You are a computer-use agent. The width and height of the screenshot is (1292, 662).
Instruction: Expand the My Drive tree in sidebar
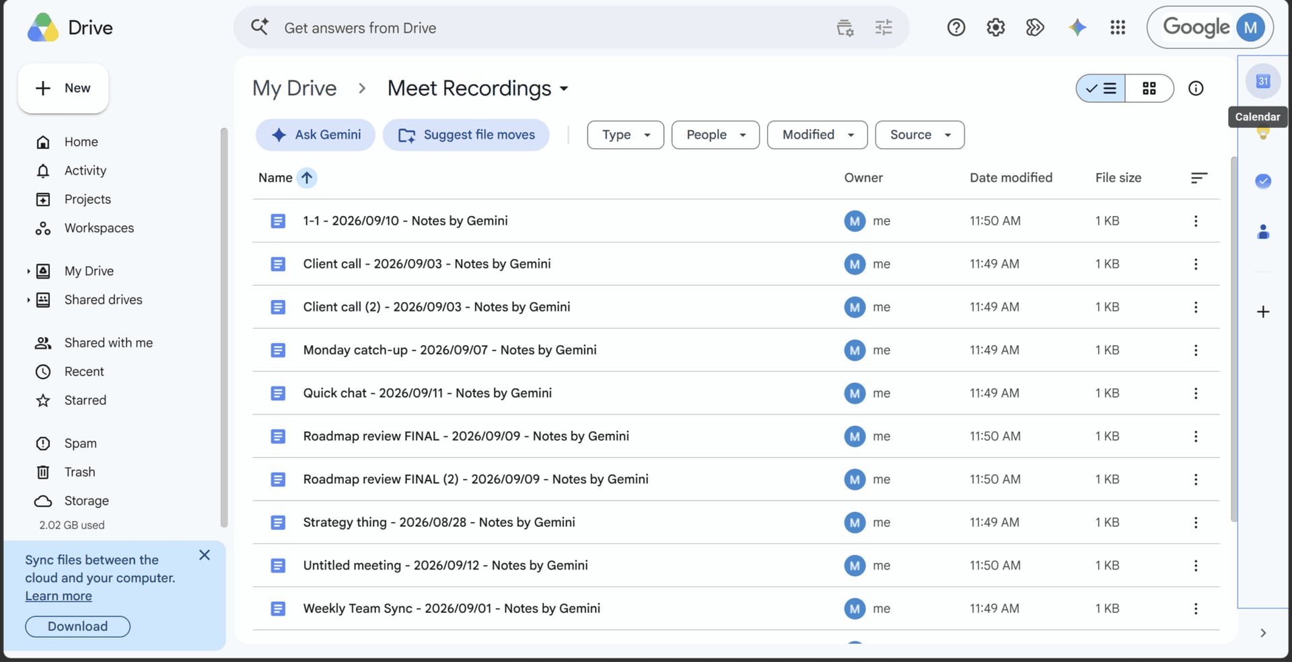(28, 271)
